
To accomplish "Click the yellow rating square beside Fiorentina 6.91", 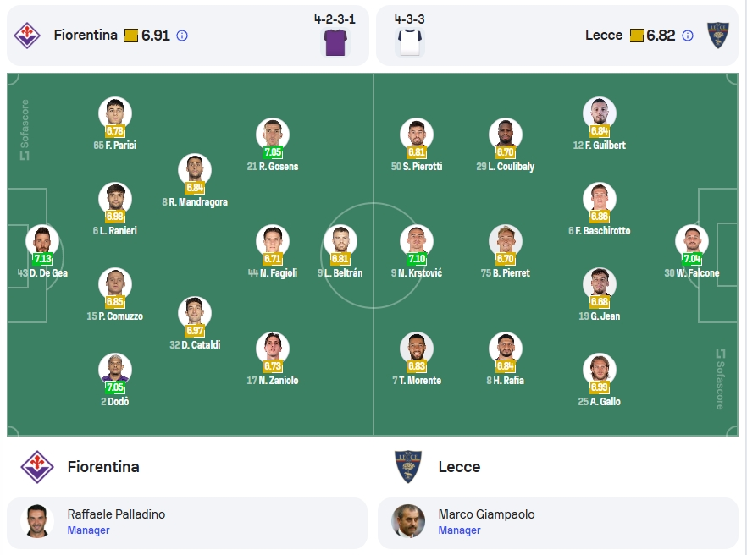I will click(x=131, y=36).
